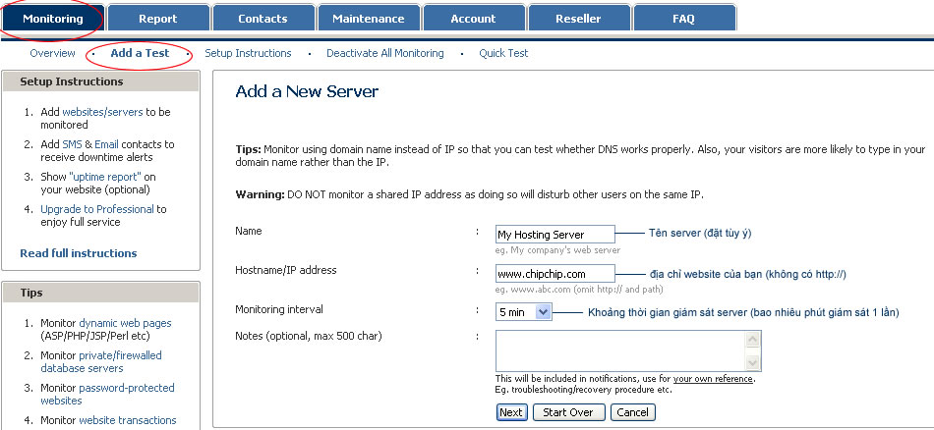Screen dimensions: 934x430
Task: Select the Overview submenu link
Action: tap(52, 53)
